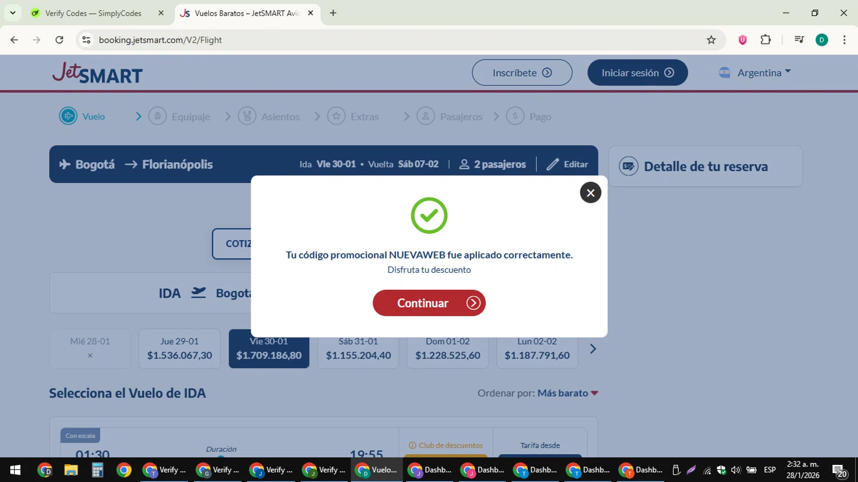
Task: Close the Verify Codes — SimplyCodes tab
Action: 161,13
